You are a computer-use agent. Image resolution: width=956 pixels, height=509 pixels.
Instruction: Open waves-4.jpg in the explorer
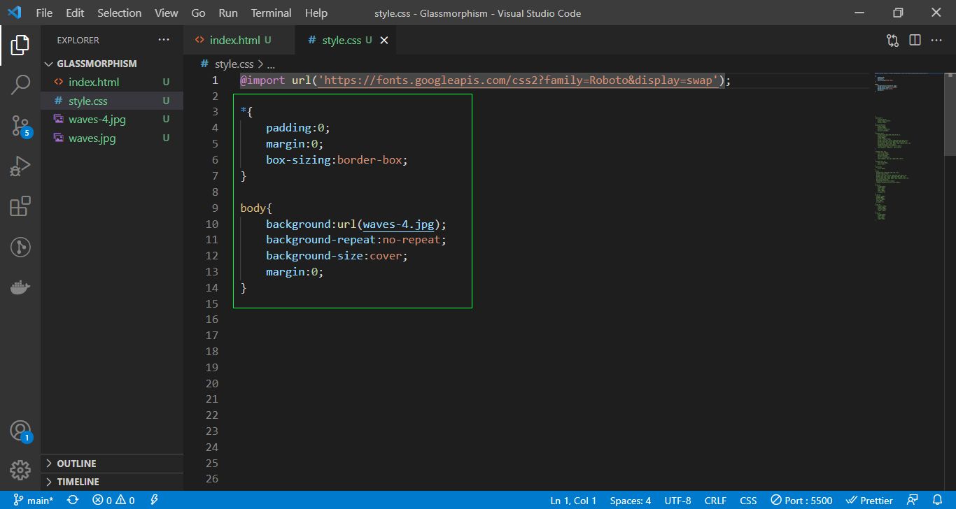pos(112,120)
